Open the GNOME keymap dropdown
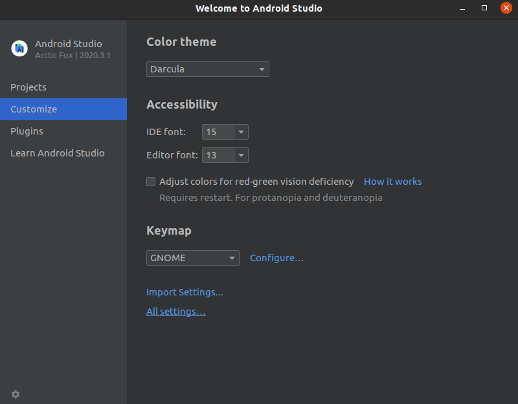This screenshot has width=518, height=404. (193, 258)
